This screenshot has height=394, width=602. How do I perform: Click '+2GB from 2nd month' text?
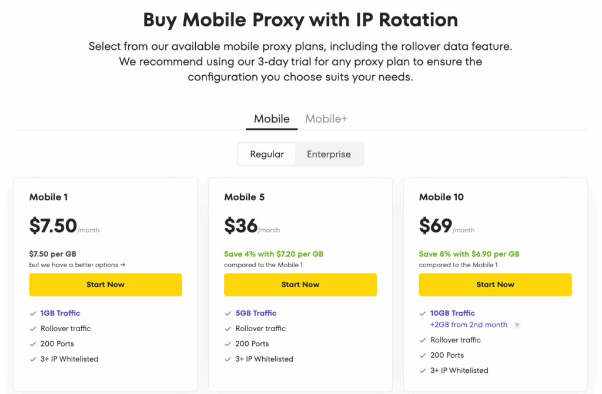coord(469,325)
